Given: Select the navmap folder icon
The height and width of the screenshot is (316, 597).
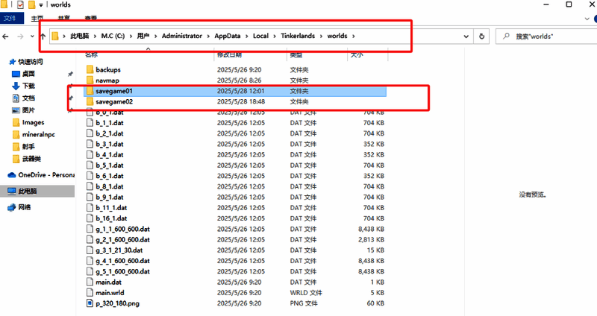Looking at the screenshot, I should coord(90,80).
